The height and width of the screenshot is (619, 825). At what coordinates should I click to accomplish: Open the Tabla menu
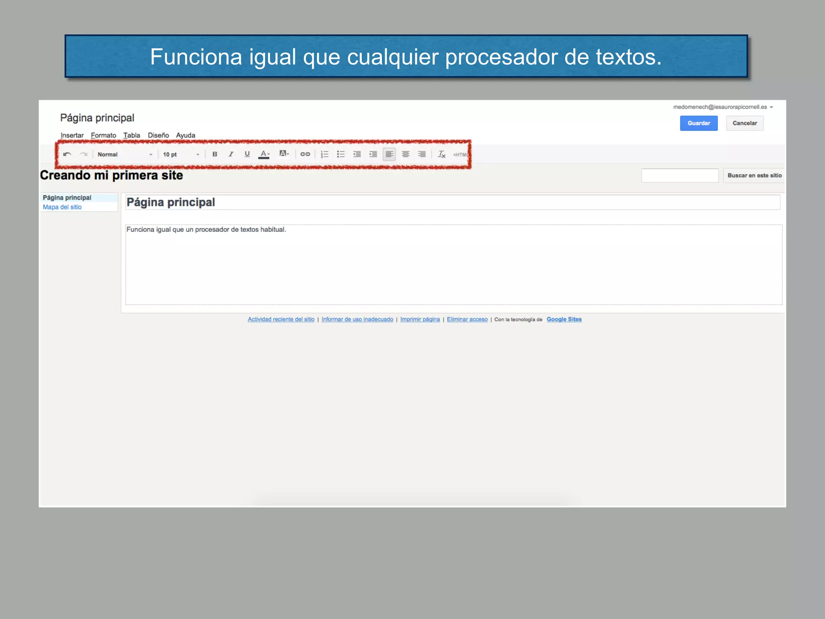coord(132,135)
